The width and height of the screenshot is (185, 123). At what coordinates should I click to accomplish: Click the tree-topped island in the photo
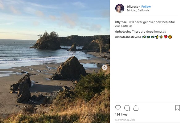point(46,42)
